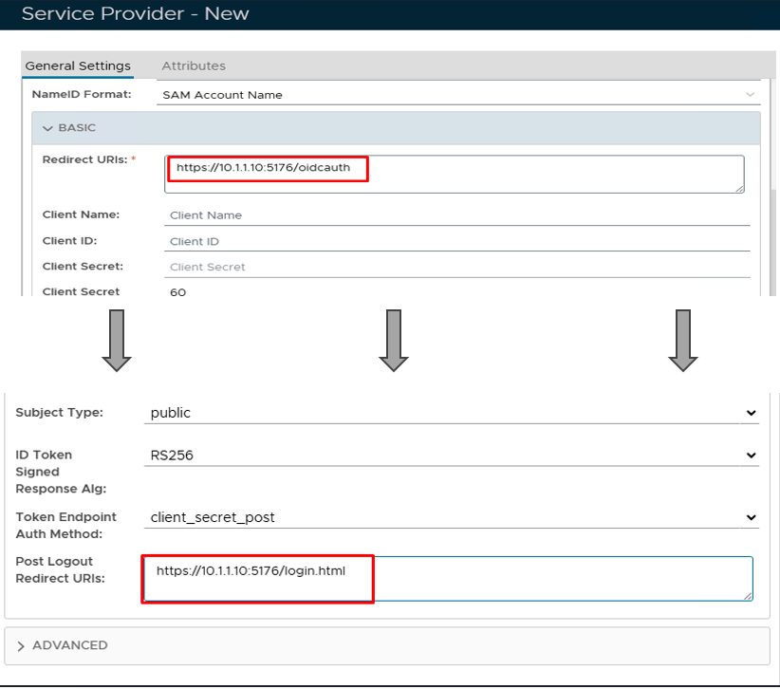Image resolution: width=780 pixels, height=689 pixels.
Task: Open the Subject Type dropdown
Action: pyautogui.click(x=453, y=413)
